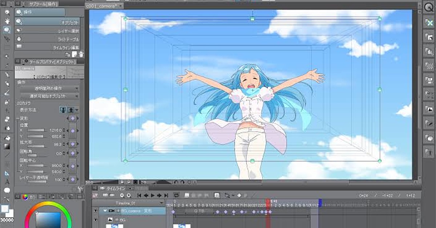436x228 pixels.
Task: Open the display method dropdown arrow
Action: pos(77,110)
